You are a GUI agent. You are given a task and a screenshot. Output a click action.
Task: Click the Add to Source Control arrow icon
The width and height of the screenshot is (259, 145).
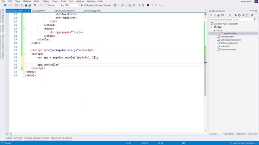[x=231, y=143]
